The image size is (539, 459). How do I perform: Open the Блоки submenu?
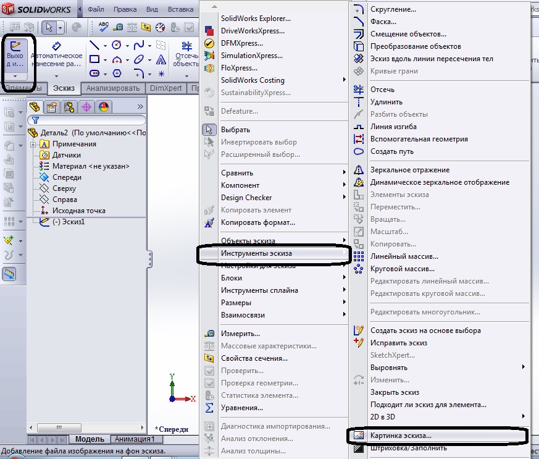(274, 278)
